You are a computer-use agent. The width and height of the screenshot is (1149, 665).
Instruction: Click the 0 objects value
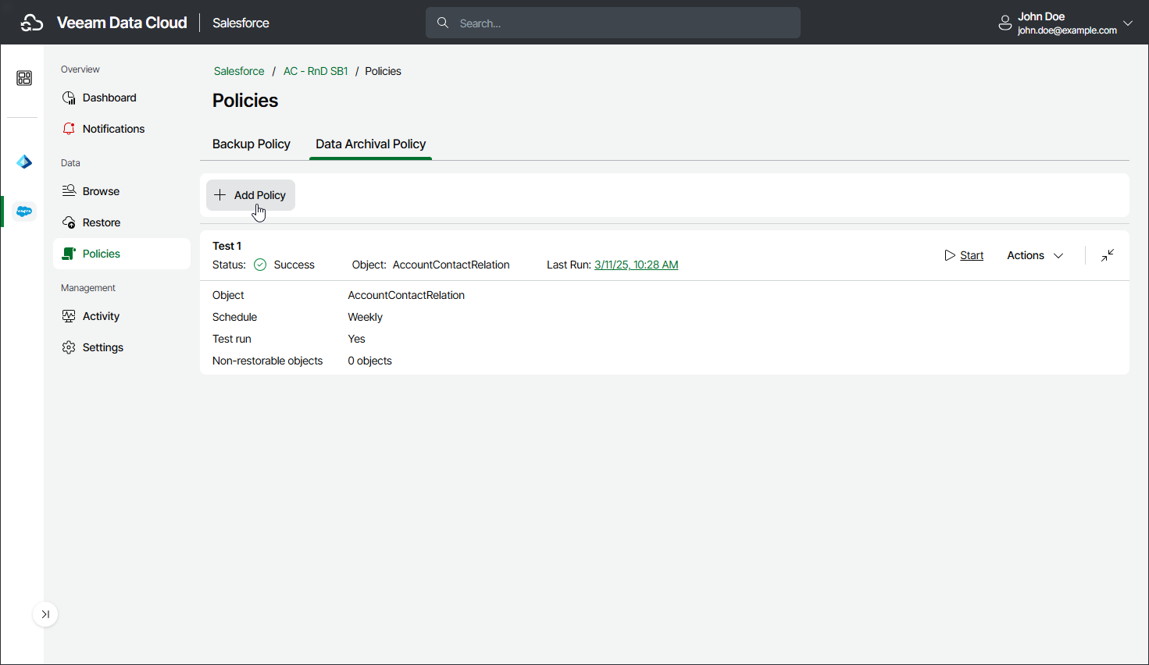coord(369,361)
